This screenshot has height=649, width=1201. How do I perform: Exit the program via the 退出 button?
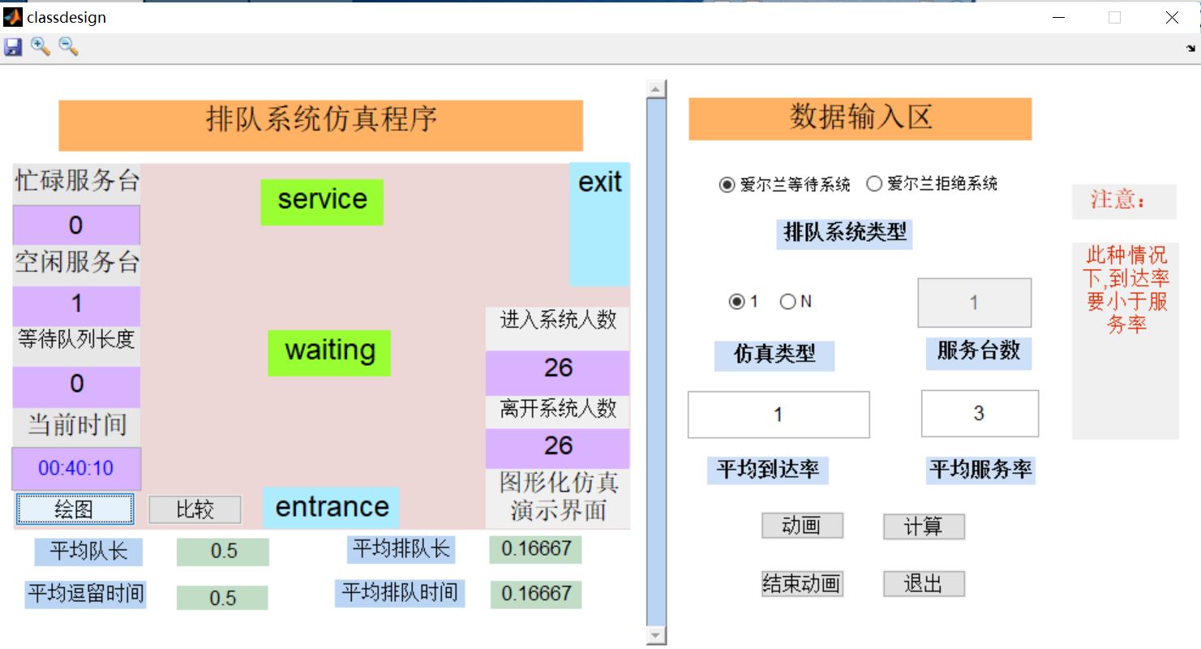pyautogui.click(x=924, y=583)
